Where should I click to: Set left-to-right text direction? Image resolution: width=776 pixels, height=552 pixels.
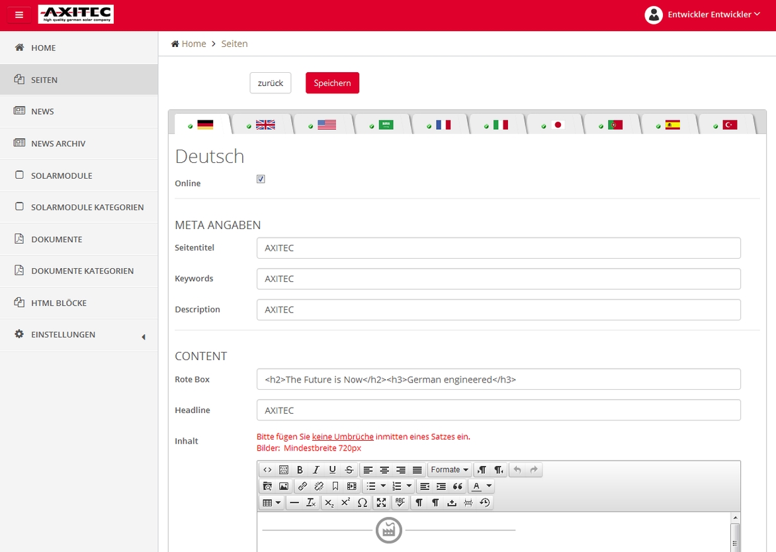click(x=482, y=470)
